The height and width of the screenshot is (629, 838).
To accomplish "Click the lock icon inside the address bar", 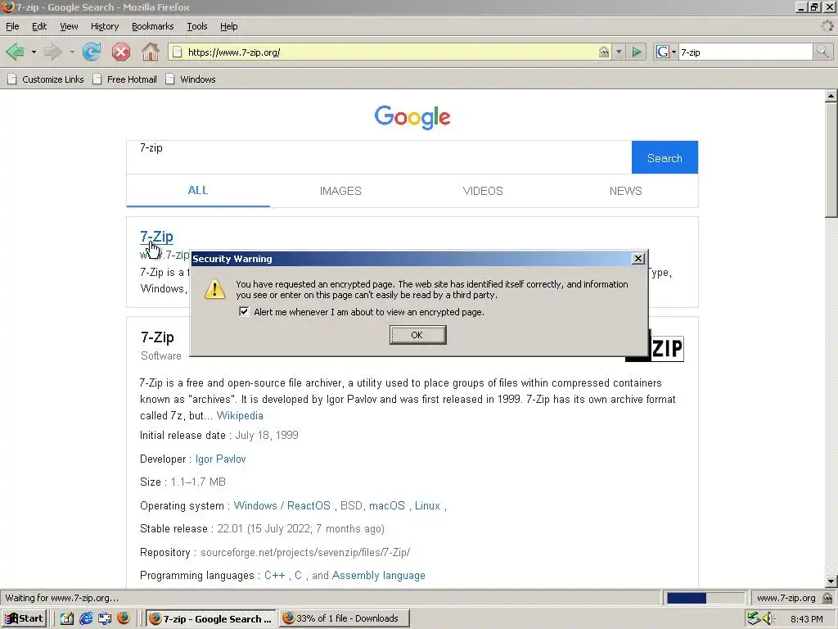I will 604,52.
